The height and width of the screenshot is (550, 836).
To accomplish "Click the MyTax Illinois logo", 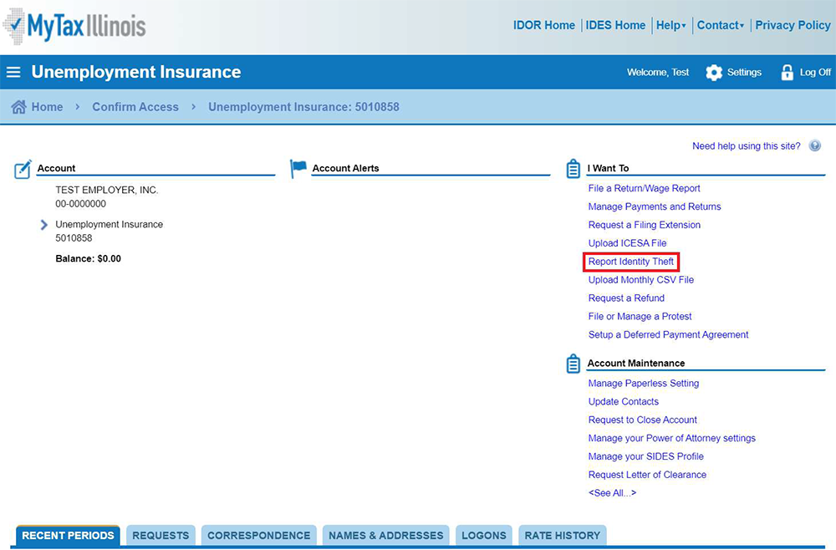I will 75,25.
